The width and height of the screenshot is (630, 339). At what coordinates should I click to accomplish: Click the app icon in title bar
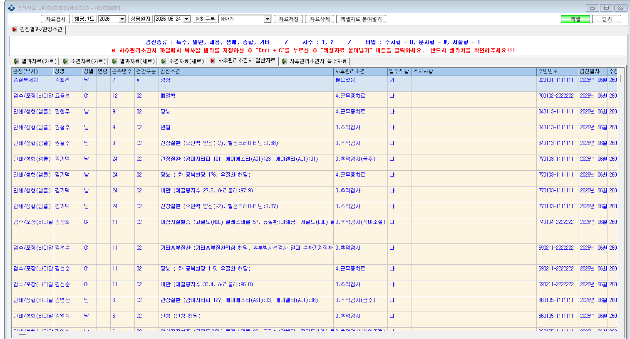pyautogui.click(x=11, y=8)
